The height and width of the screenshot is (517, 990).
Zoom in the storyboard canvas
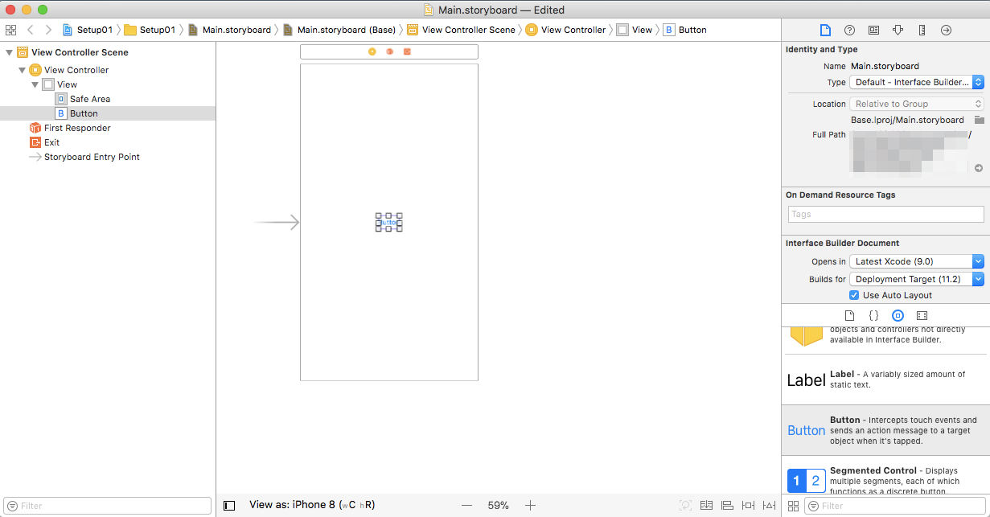coord(530,506)
